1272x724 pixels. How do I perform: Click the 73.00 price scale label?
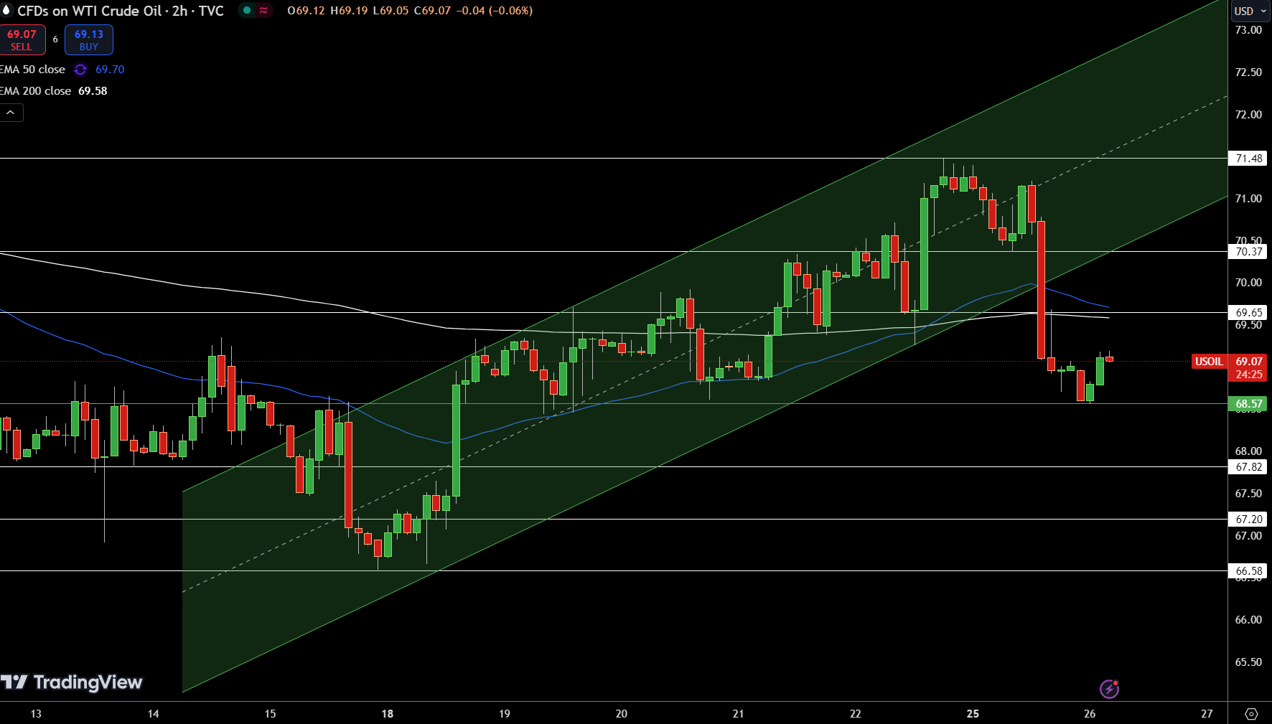1248,30
